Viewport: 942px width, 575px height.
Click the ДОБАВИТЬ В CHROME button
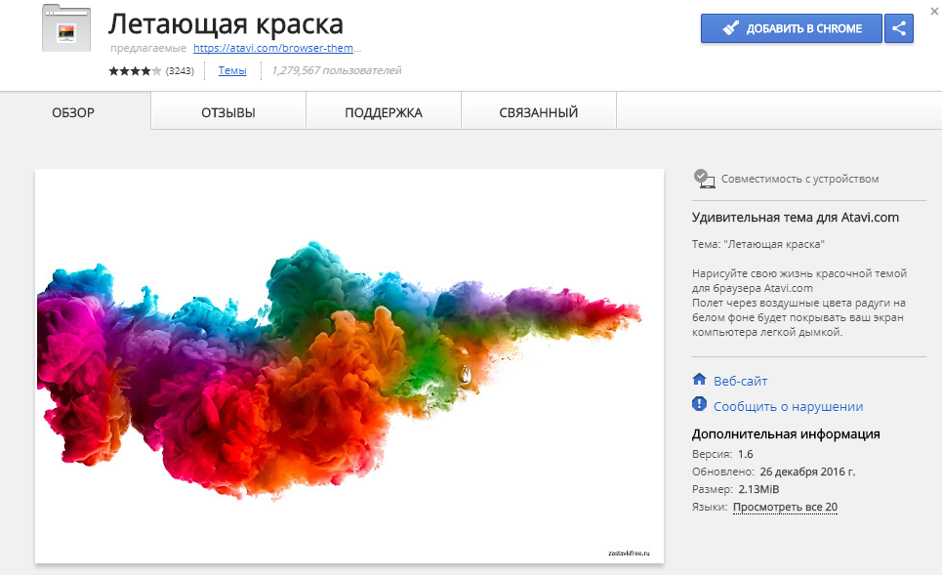click(x=791, y=28)
